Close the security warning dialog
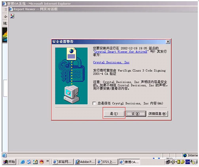 [x=168, y=42]
